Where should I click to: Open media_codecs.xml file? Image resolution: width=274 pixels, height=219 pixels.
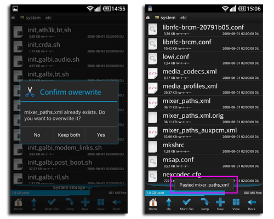click(204, 73)
